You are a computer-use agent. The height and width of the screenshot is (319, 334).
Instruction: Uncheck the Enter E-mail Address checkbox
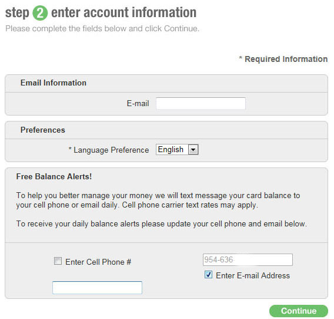[208, 275]
